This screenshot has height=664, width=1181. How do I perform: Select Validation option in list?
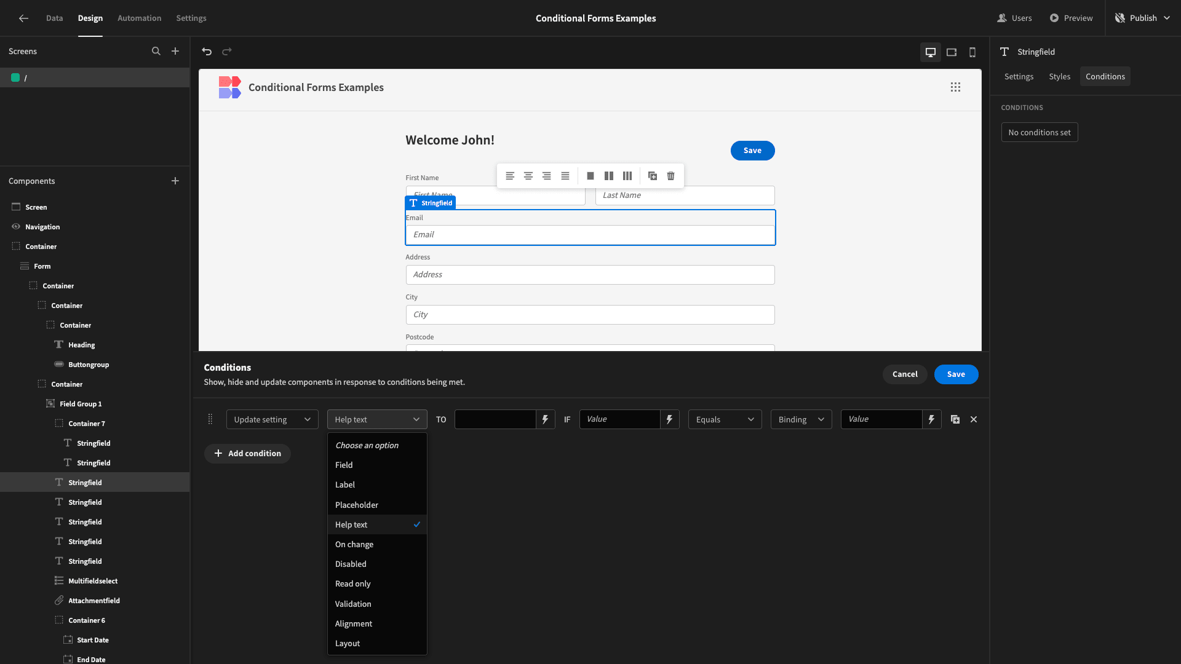coord(377,604)
